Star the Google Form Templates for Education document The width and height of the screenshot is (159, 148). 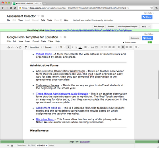pyautogui.click(x=61, y=37)
